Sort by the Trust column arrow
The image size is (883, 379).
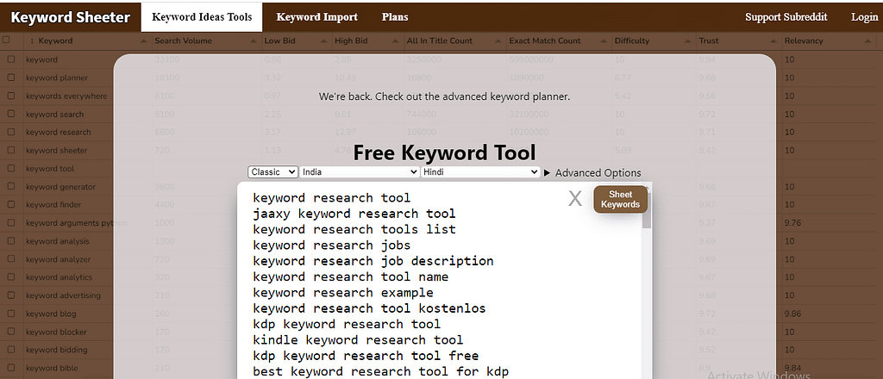click(773, 41)
